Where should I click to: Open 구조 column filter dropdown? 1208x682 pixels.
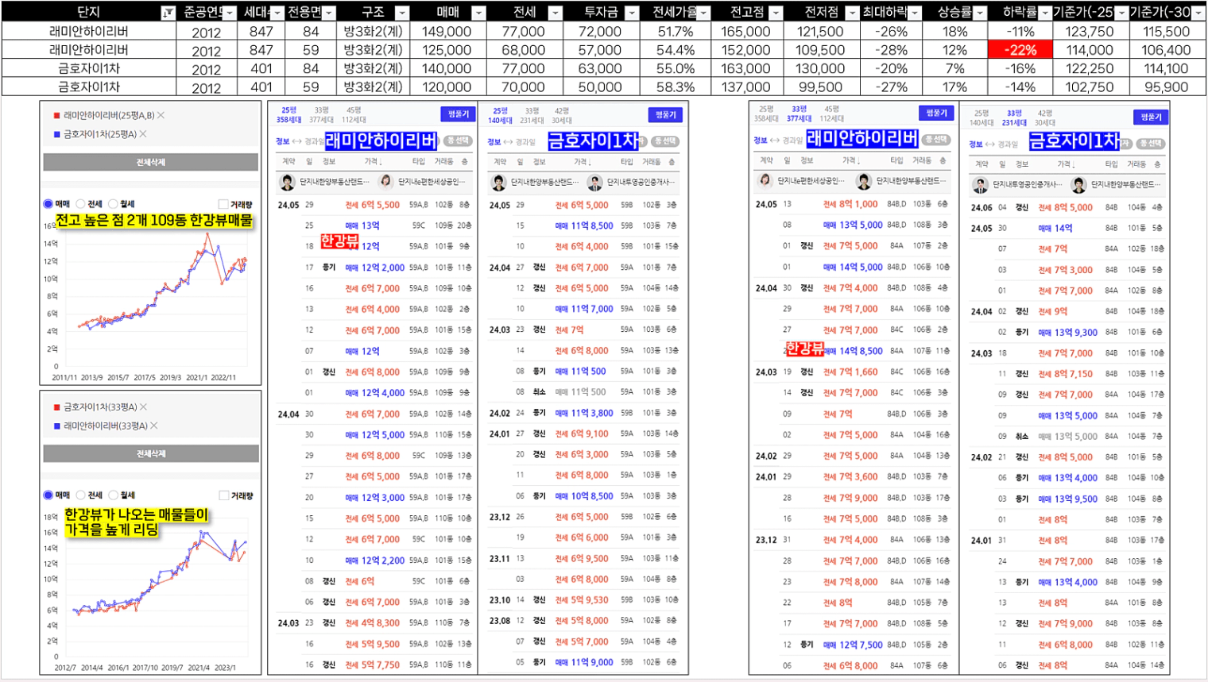pyautogui.click(x=402, y=13)
